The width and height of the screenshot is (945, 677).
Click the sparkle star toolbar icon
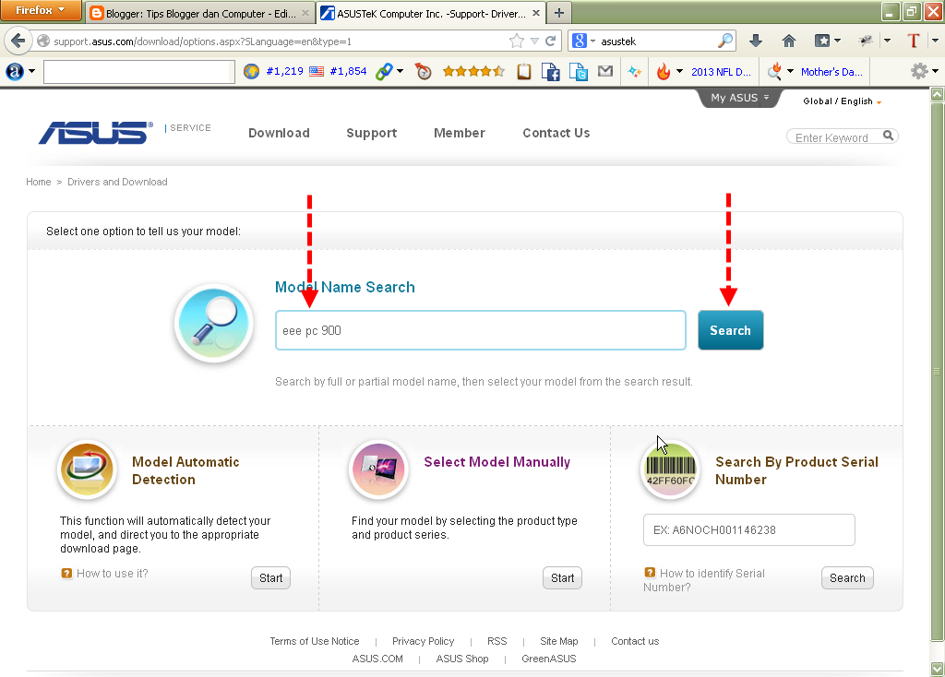[x=634, y=72]
